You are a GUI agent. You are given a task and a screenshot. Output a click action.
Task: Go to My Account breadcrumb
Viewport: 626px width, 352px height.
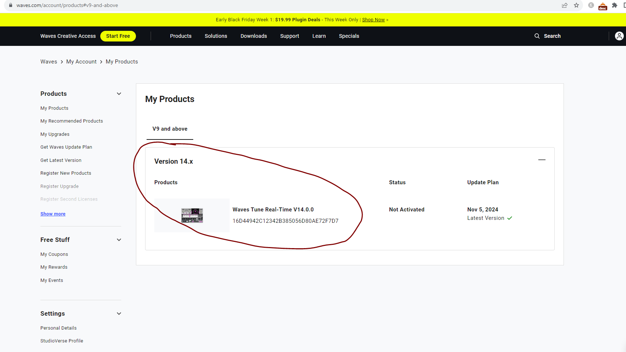81,62
